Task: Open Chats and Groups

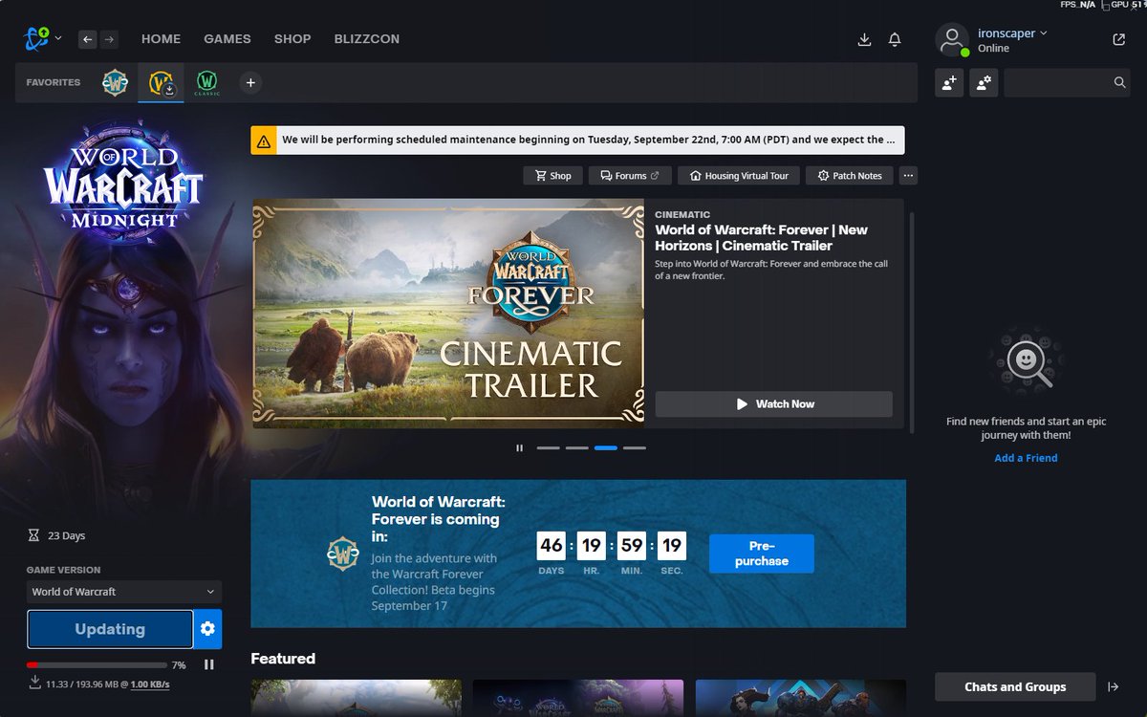Action: pyautogui.click(x=1015, y=686)
